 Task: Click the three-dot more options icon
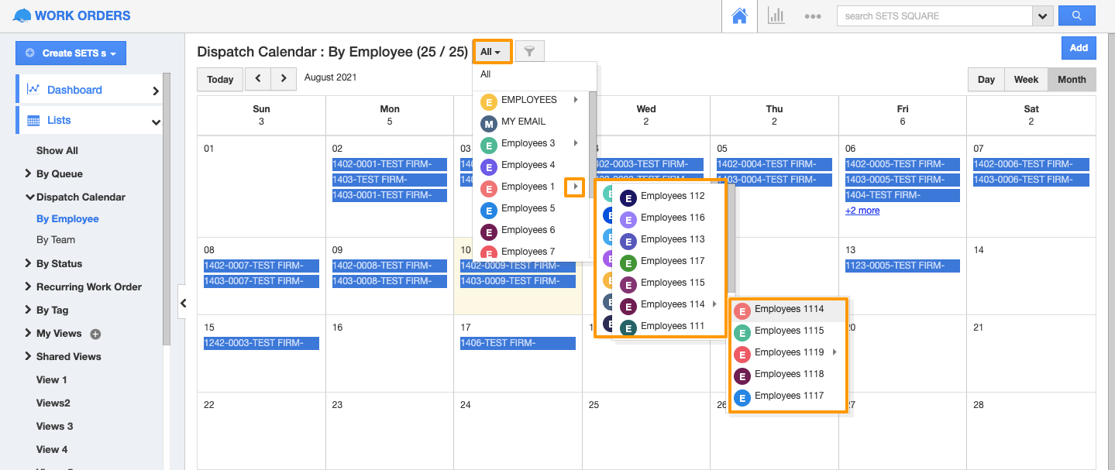[812, 16]
